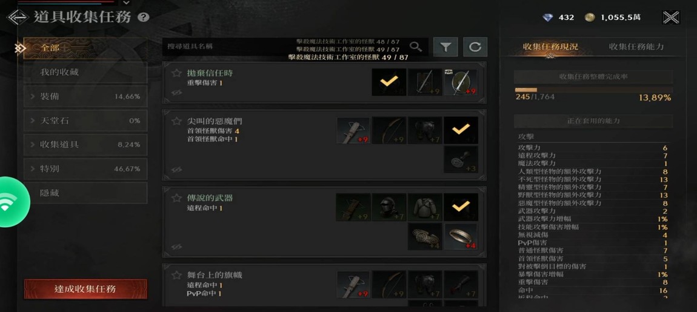Click the 達成收集任務 button
697x312 pixels.
point(85,289)
